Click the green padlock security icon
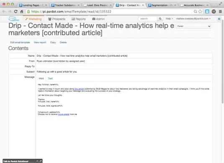224x163 pixels. click(x=28, y=12)
